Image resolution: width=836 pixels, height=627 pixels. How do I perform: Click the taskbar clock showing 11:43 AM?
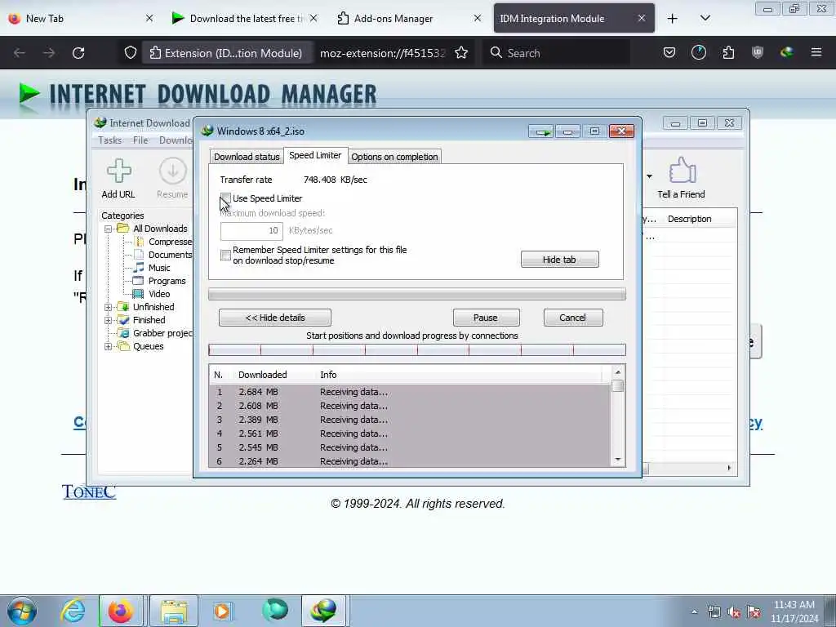[794, 611]
